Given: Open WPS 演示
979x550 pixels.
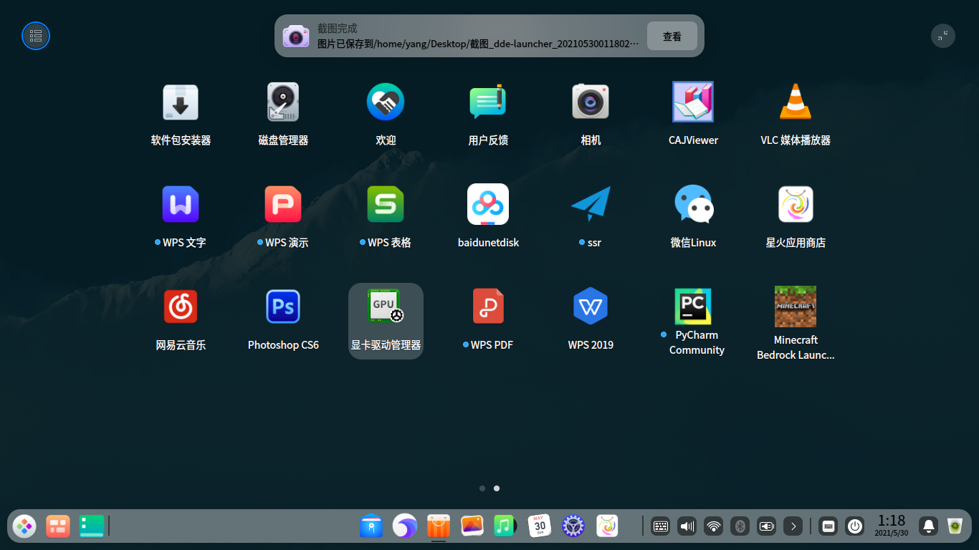Looking at the screenshot, I should pos(283,204).
